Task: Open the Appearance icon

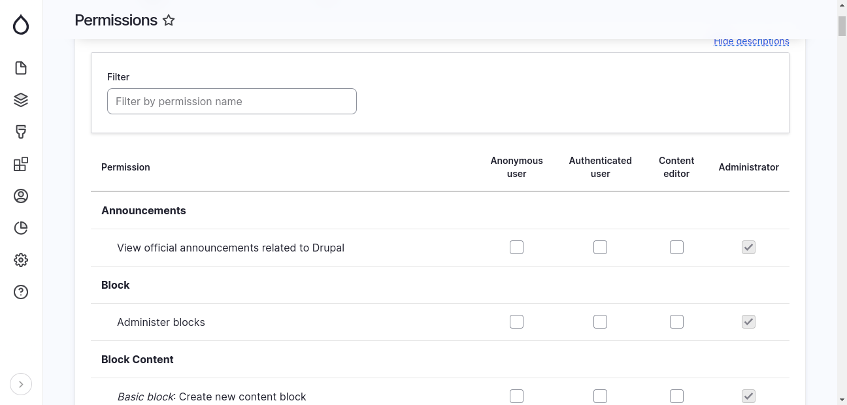Action: coord(20,131)
